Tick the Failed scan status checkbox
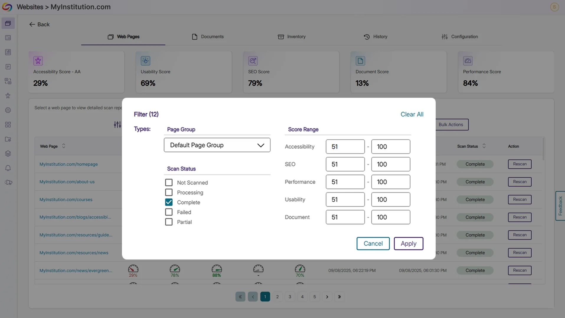This screenshot has width=565, height=318. [x=169, y=212]
